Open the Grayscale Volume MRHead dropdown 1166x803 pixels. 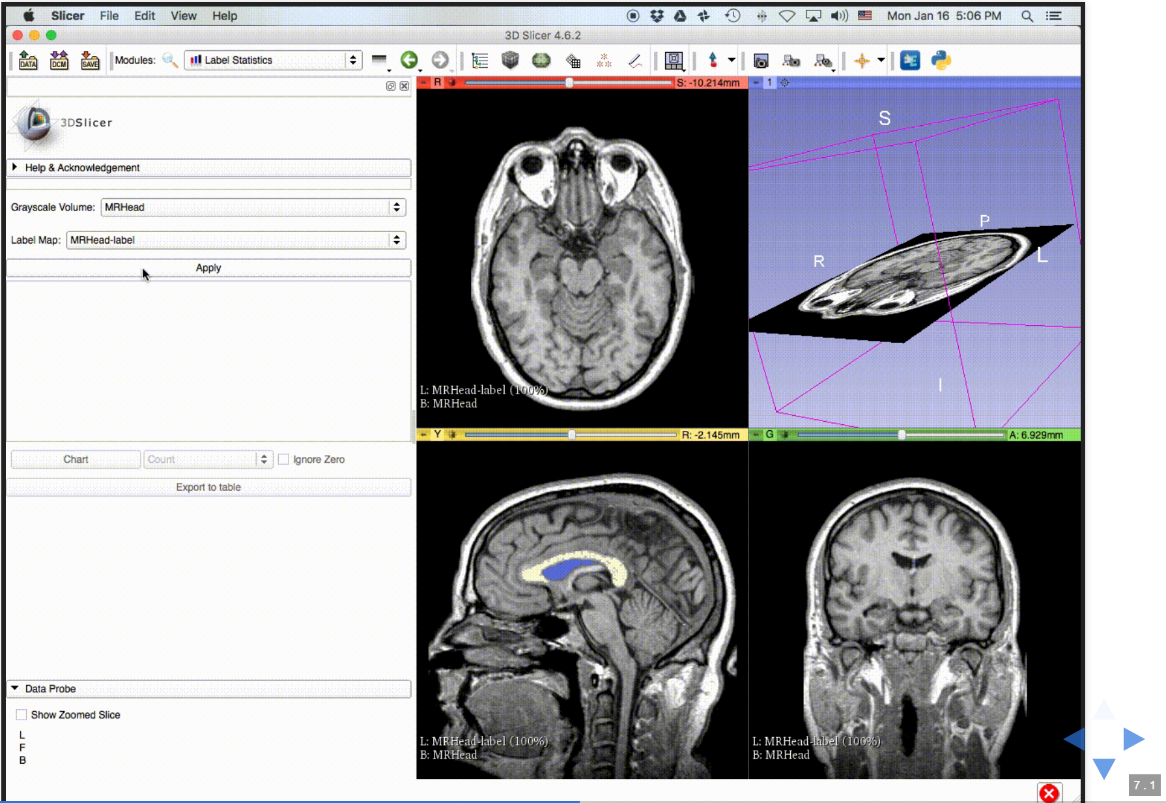coord(253,207)
